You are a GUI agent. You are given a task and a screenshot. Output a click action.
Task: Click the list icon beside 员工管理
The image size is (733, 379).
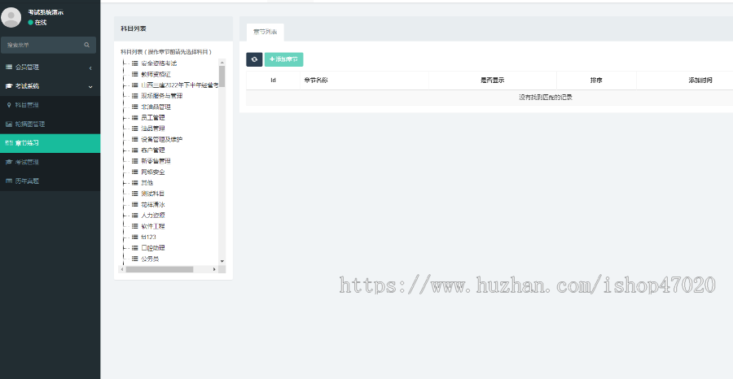[x=134, y=118]
